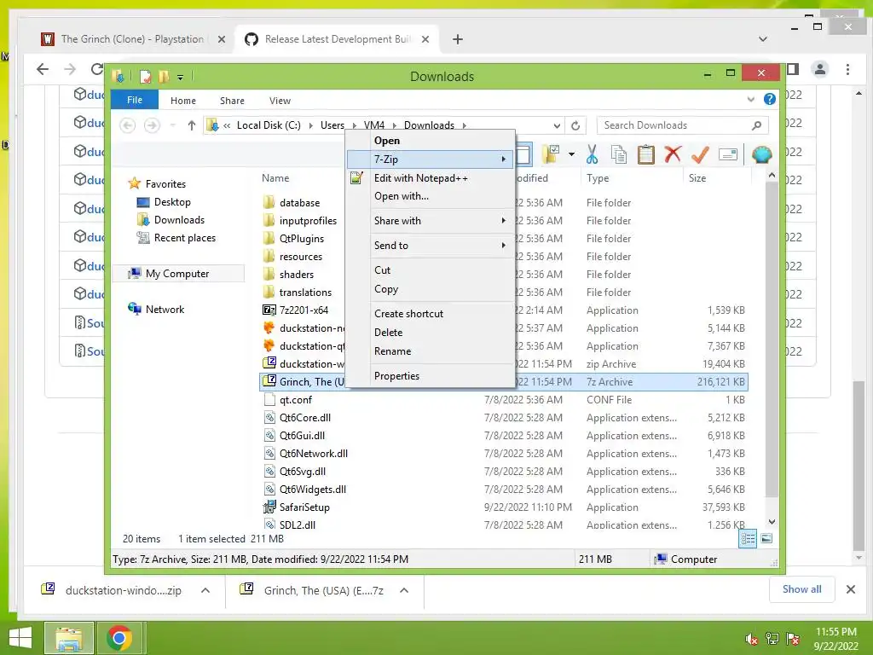
Task: Click the blue shell icon in toolbar
Action: tap(761, 154)
